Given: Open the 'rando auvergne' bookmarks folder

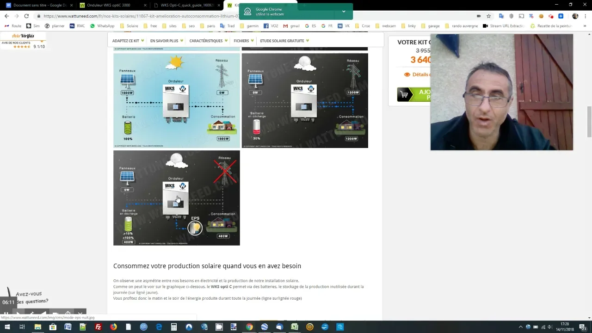Looking at the screenshot, I should pos(461,26).
